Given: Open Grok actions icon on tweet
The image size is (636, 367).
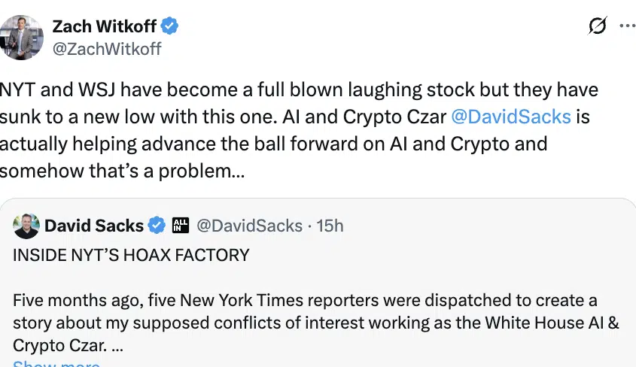Looking at the screenshot, I should coord(597,26).
